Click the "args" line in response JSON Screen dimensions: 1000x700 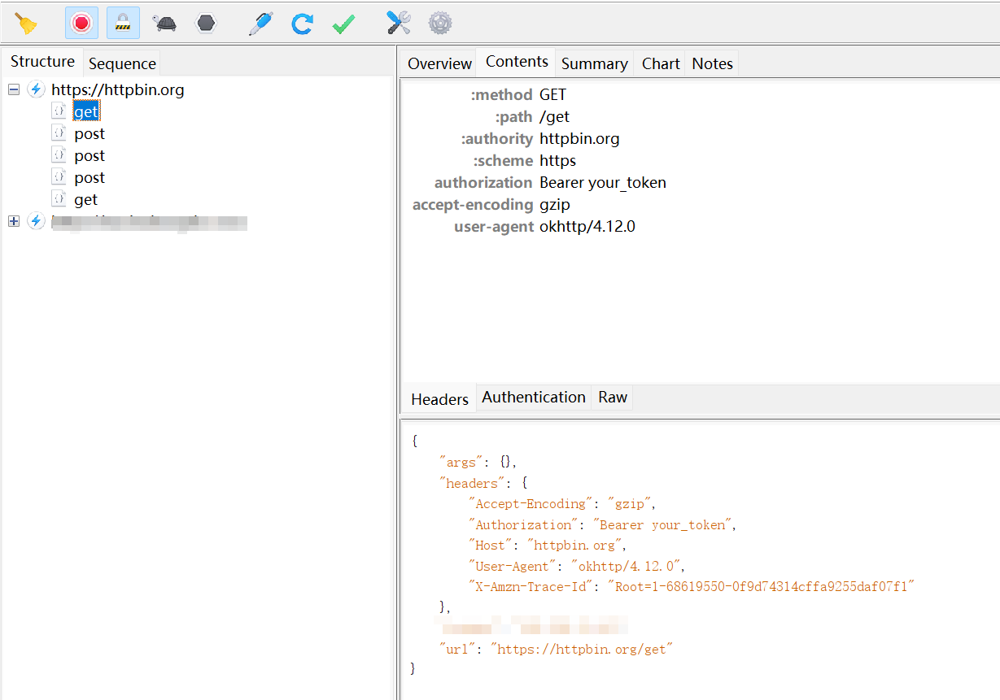(x=478, y=462)
